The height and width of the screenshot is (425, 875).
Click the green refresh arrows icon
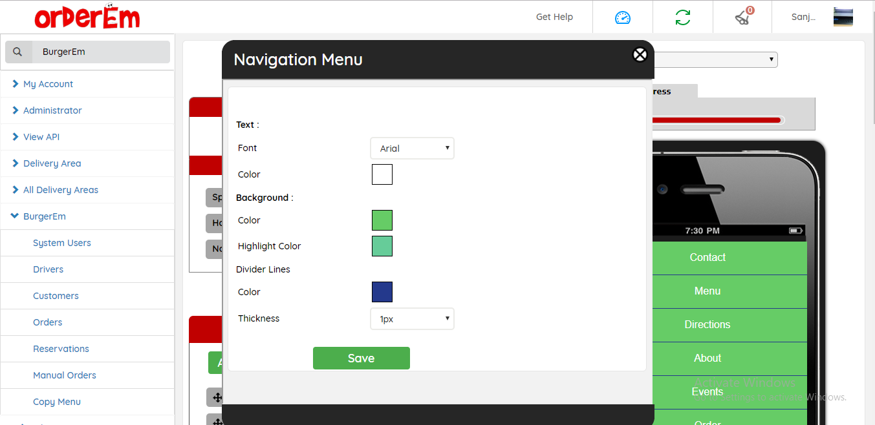[682, 17]
